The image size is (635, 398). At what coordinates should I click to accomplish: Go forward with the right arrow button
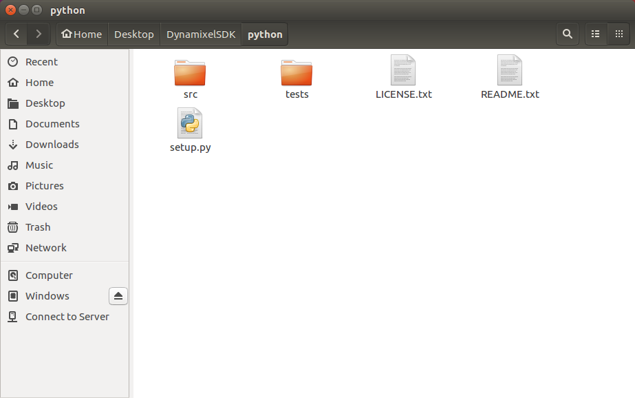(39, 34)
